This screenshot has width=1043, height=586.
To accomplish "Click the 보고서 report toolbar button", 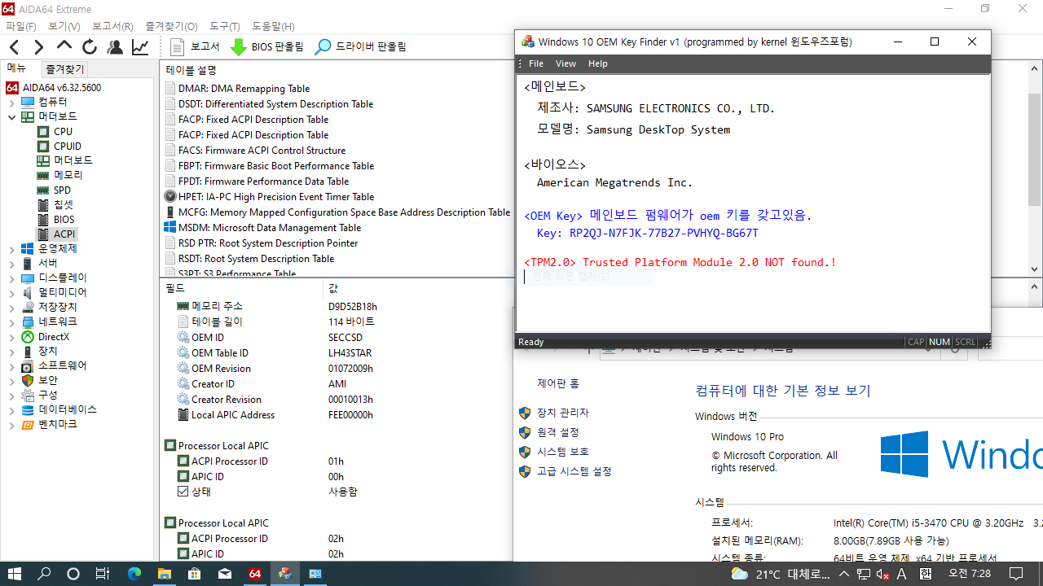I will click(196, 46).
